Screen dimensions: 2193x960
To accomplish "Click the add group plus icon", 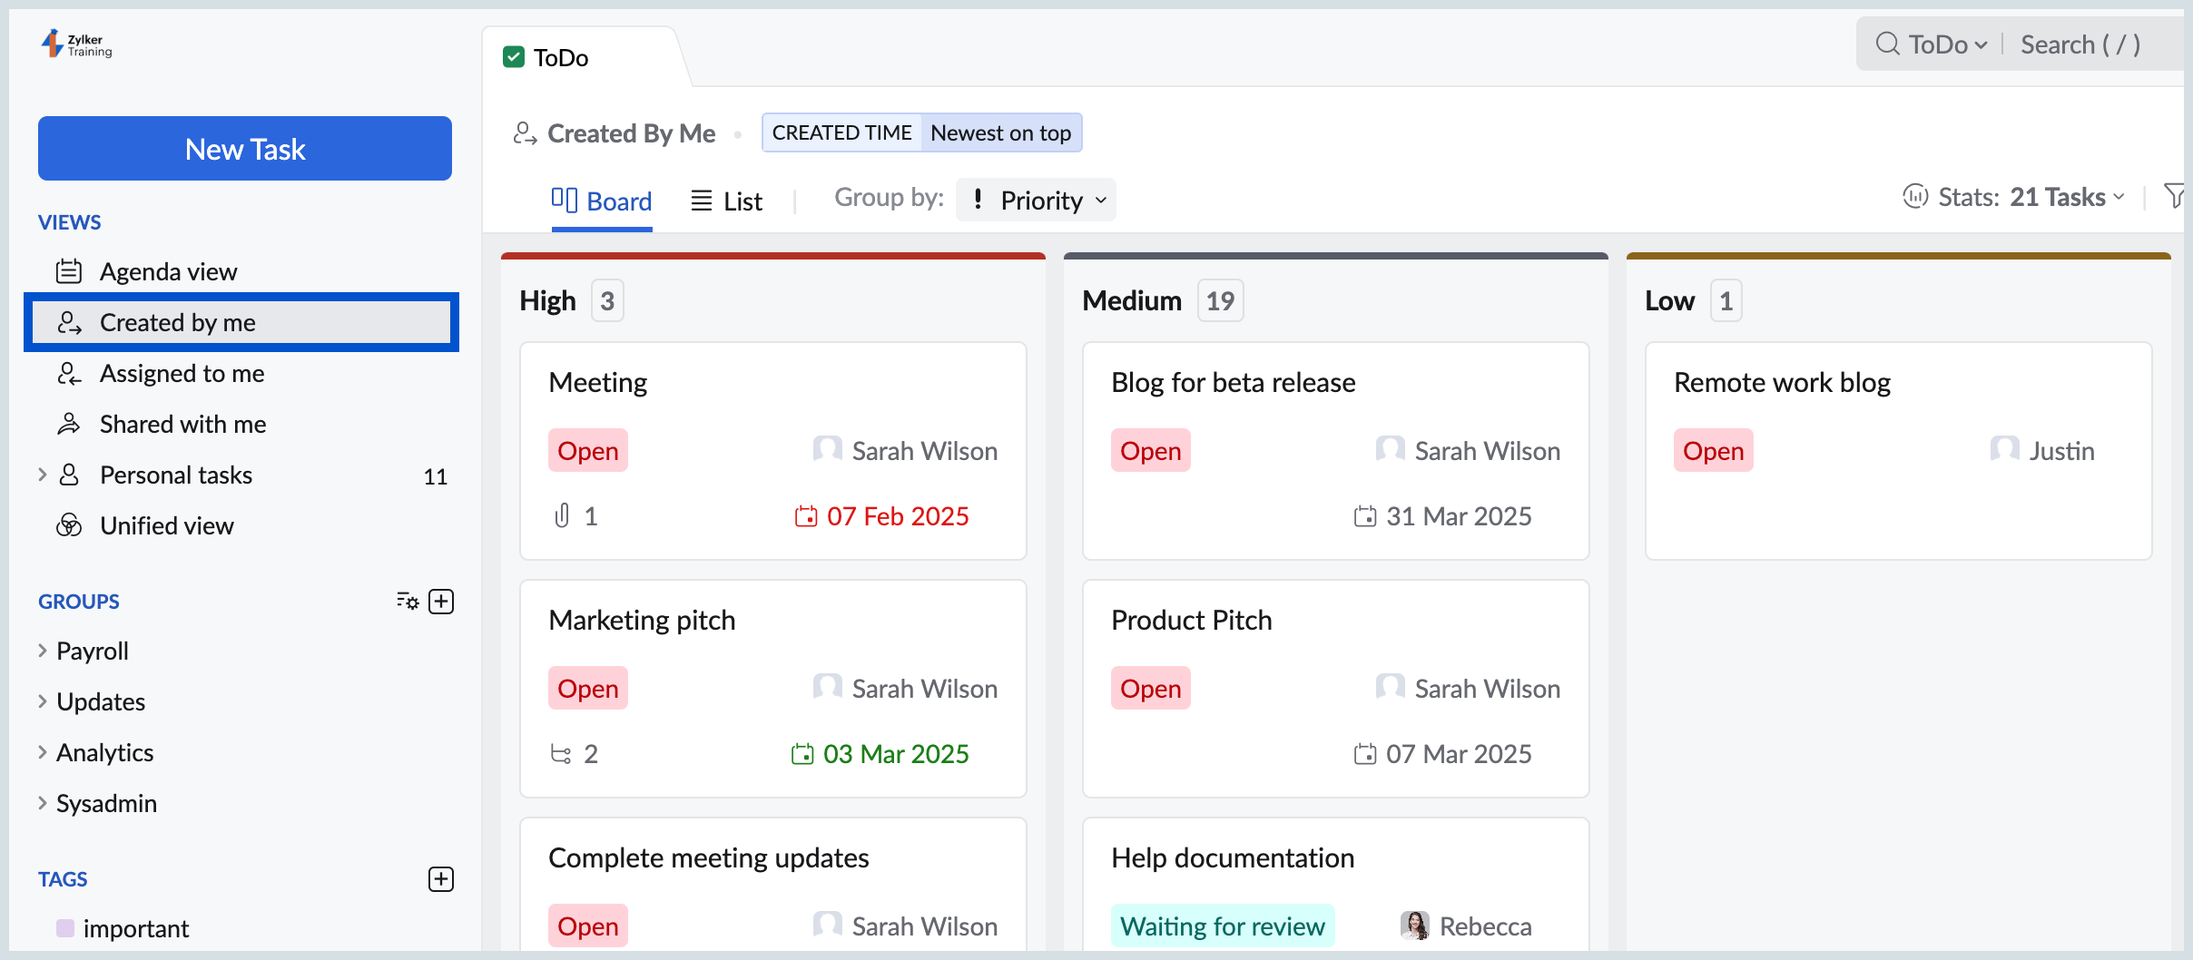I will [441, 602].
